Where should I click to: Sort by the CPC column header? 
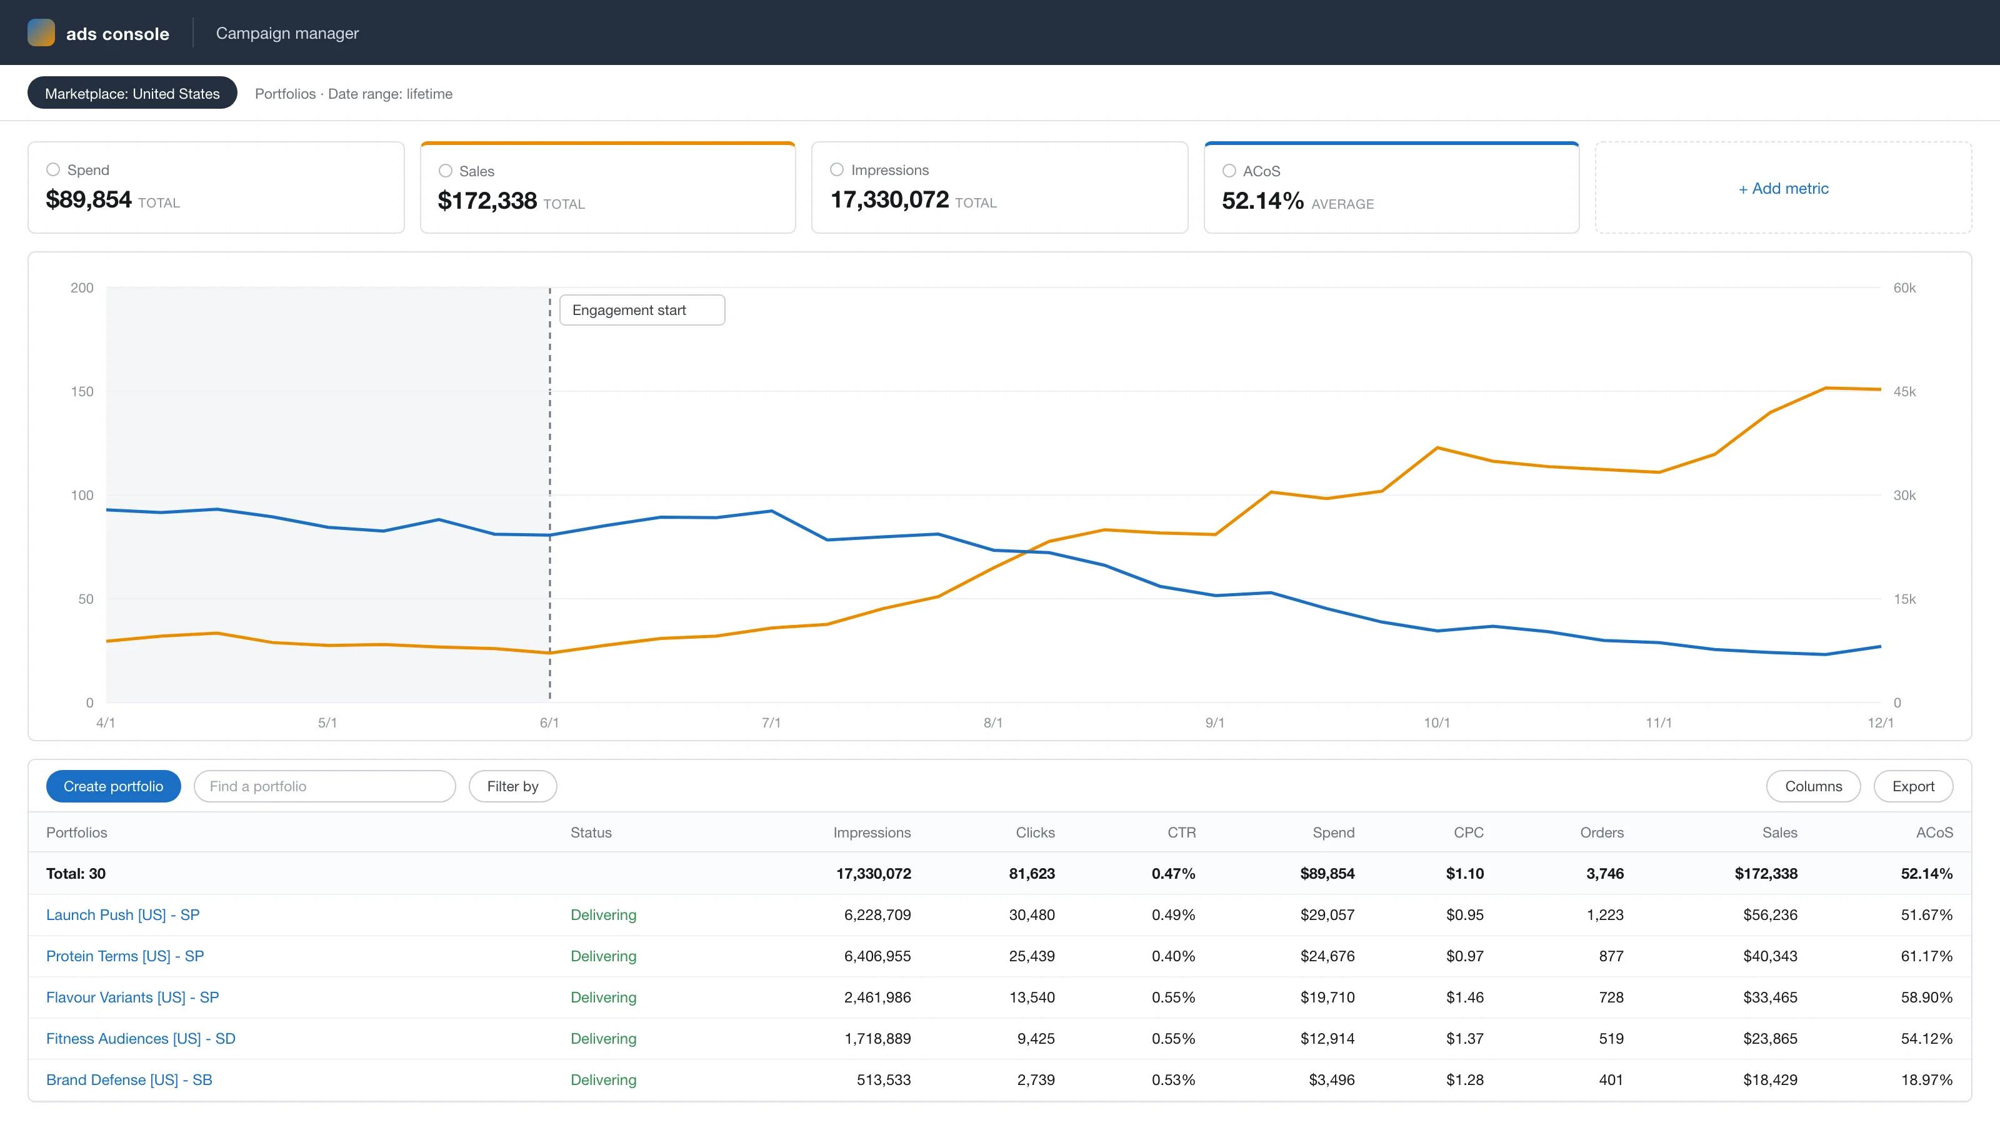pyautogui.click(x=1468, y=832)
